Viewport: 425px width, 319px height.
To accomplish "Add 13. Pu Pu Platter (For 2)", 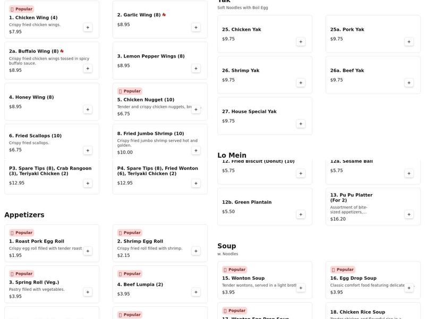I will point(409,215).
